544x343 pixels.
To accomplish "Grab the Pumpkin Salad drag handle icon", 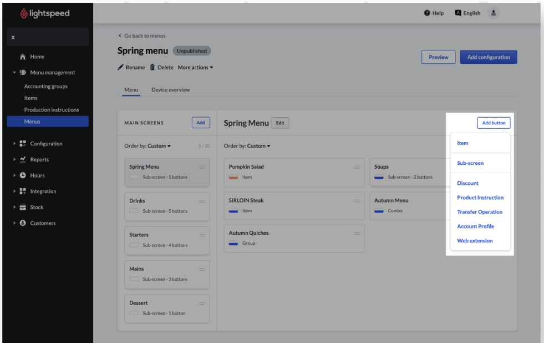I will (x=357, y=167).
